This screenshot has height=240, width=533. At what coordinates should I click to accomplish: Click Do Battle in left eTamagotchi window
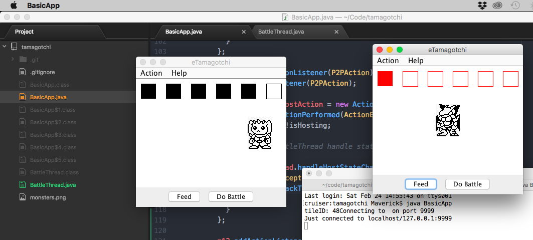pos(231,196)
